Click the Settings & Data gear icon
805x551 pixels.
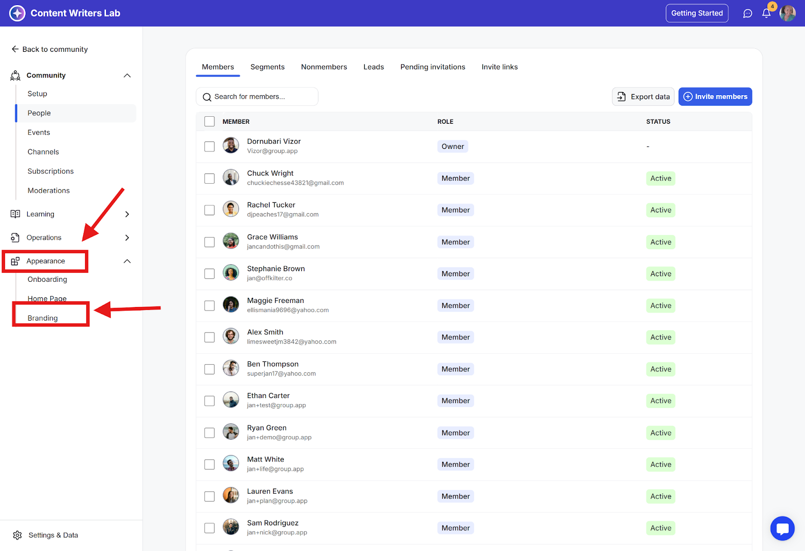click(18, 535)
